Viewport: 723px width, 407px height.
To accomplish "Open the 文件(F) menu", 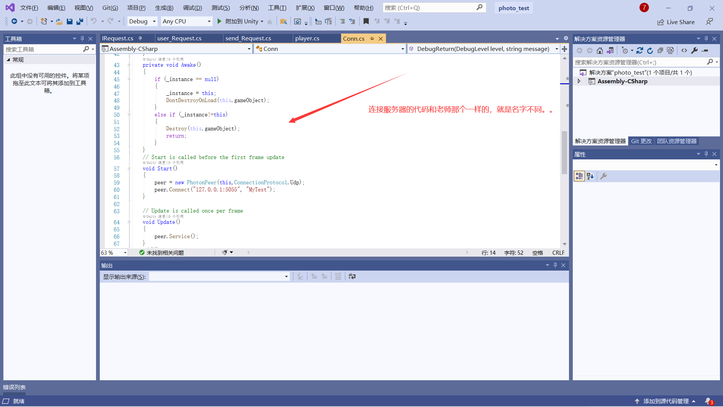I will pyautogui.click(x=29, y=8).
